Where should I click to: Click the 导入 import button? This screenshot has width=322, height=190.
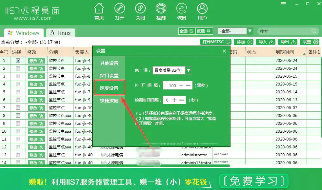pos(266,42)
